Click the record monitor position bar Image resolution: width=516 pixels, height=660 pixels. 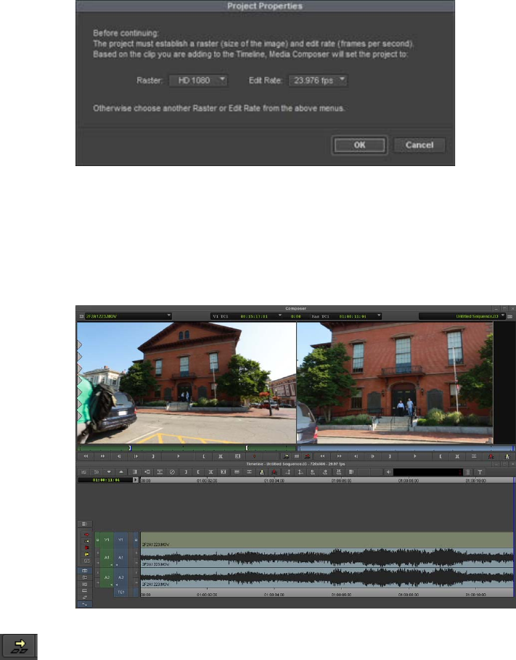406,448
